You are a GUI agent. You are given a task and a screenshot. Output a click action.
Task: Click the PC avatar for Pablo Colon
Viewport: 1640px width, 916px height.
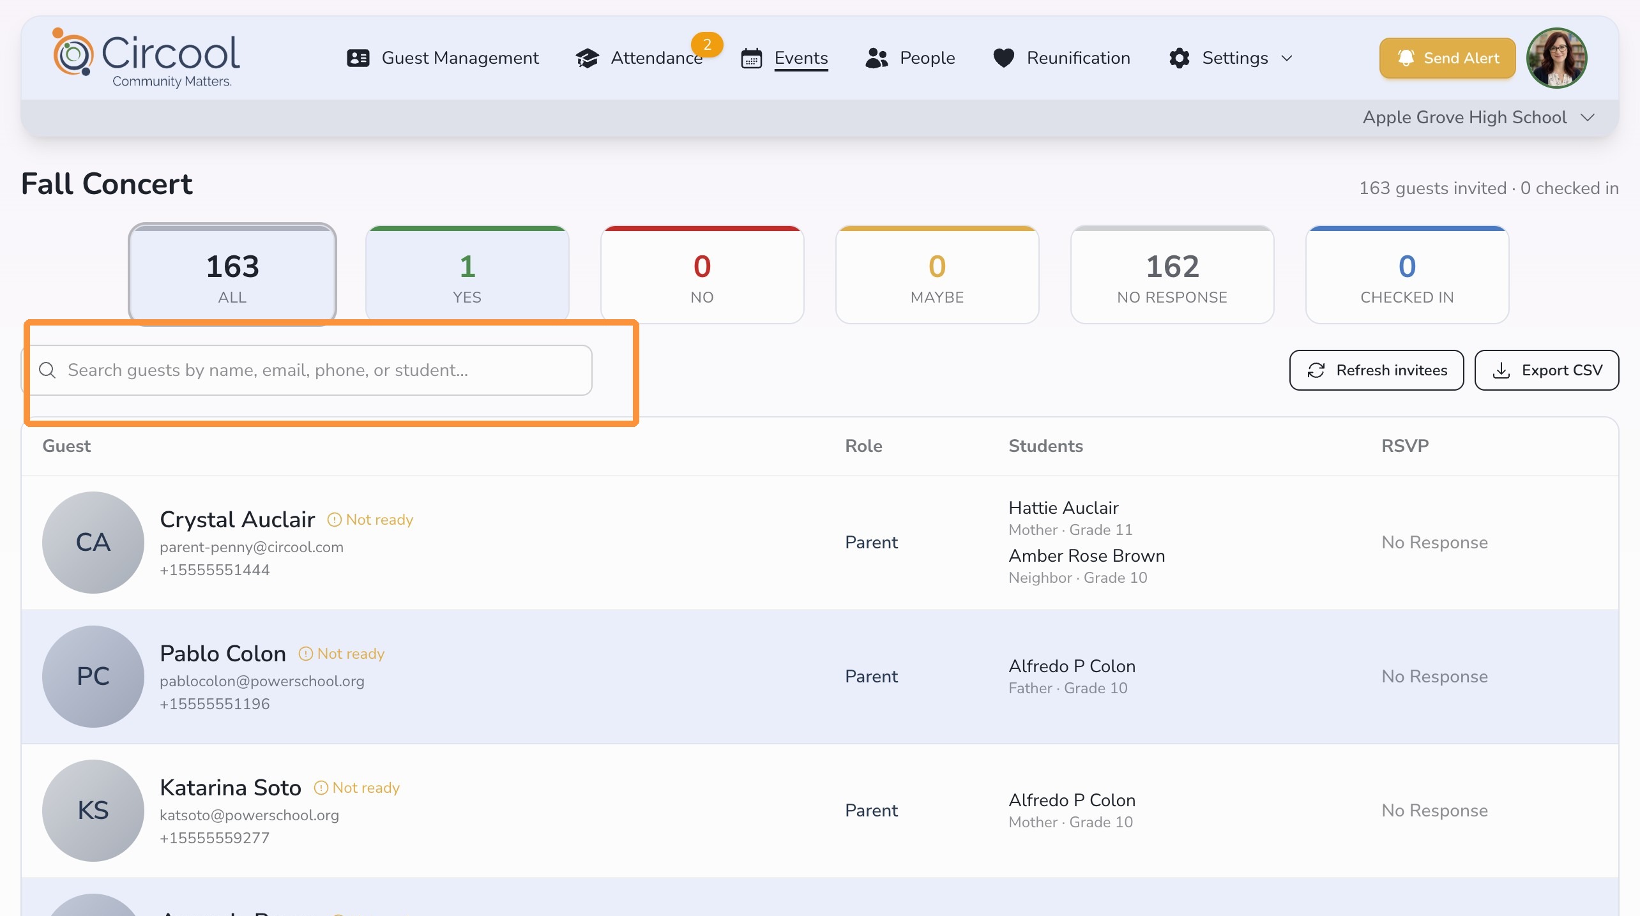pyautogui.click(x=93, y=677)
